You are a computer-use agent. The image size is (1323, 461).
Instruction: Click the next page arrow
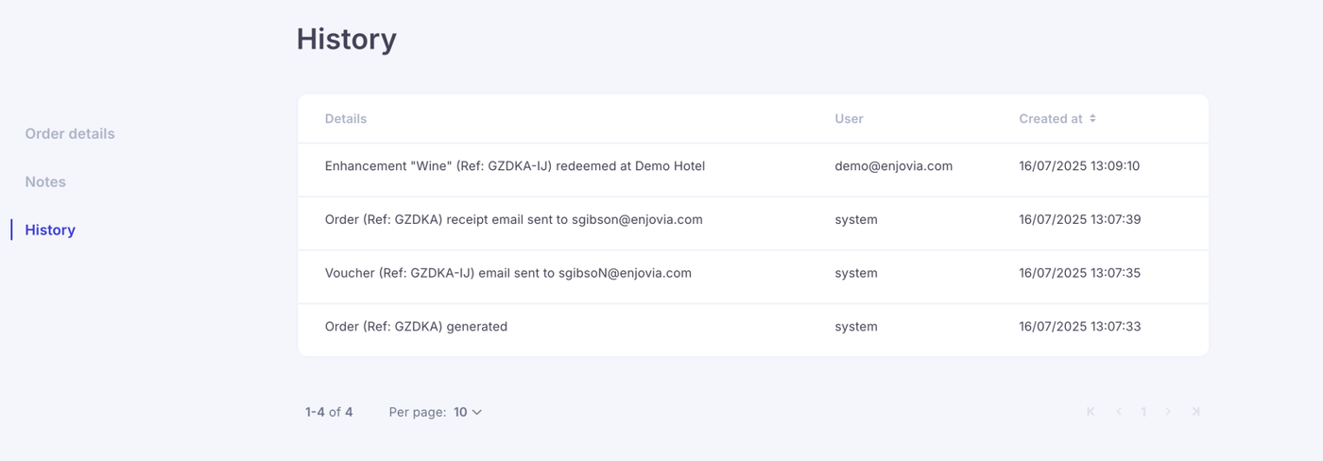pos(1169,412)
